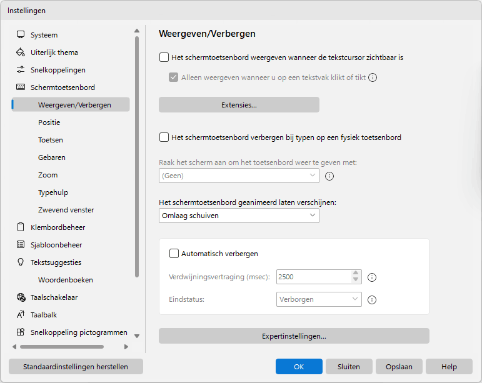This screenshot has height=383, width=482.
Task: Open the Eindstatus Verborgen dropdown
Action: click(319, 299)
